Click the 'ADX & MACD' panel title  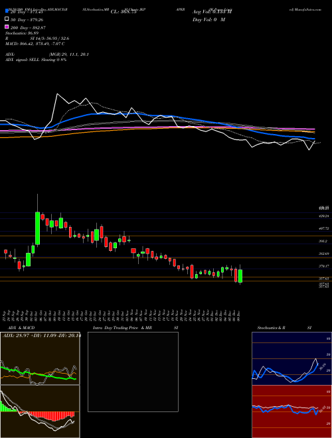[21, 328]
